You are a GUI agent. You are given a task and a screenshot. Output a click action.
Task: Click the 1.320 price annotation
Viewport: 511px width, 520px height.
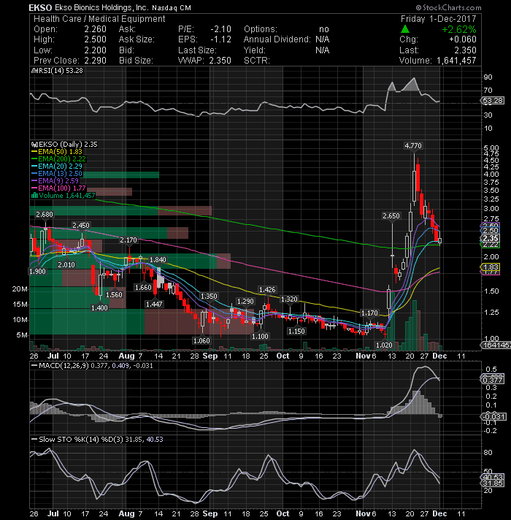click(289, 299)
